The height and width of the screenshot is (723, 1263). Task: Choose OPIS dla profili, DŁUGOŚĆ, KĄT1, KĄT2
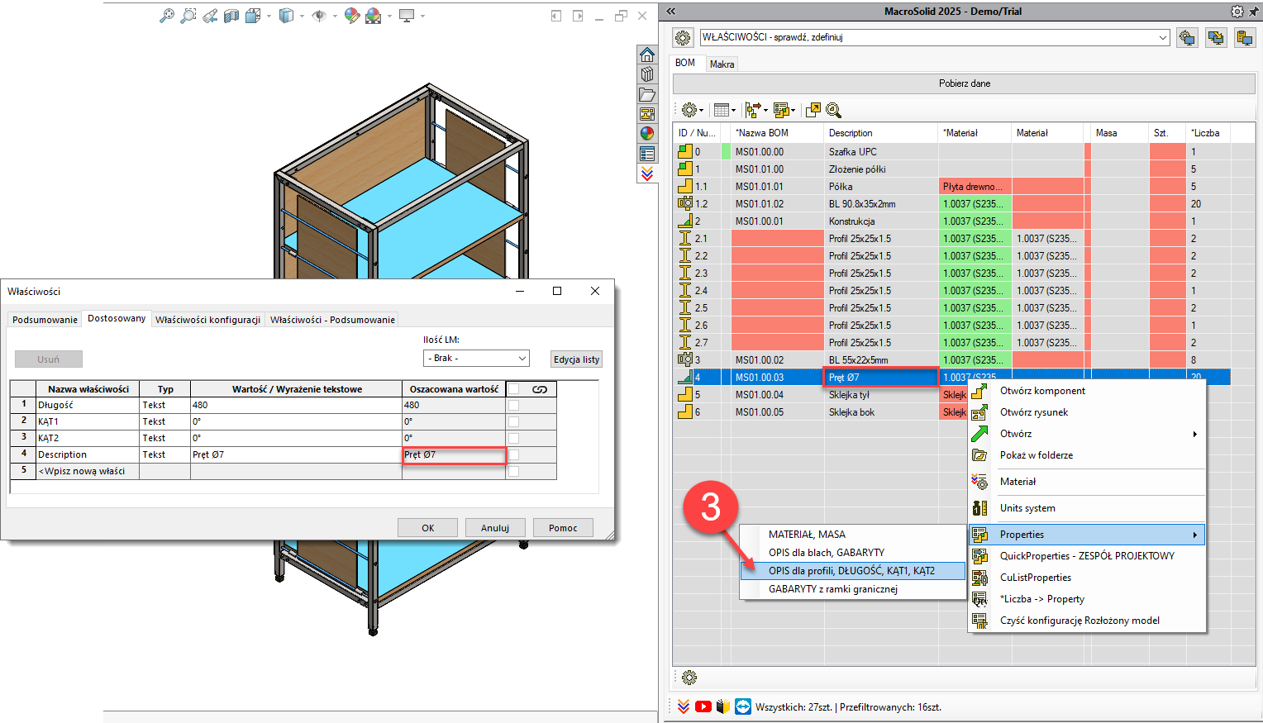[852, 571]
